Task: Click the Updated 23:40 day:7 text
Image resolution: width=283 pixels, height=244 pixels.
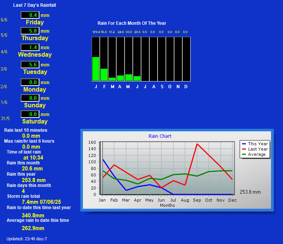Action: [27, 239]
